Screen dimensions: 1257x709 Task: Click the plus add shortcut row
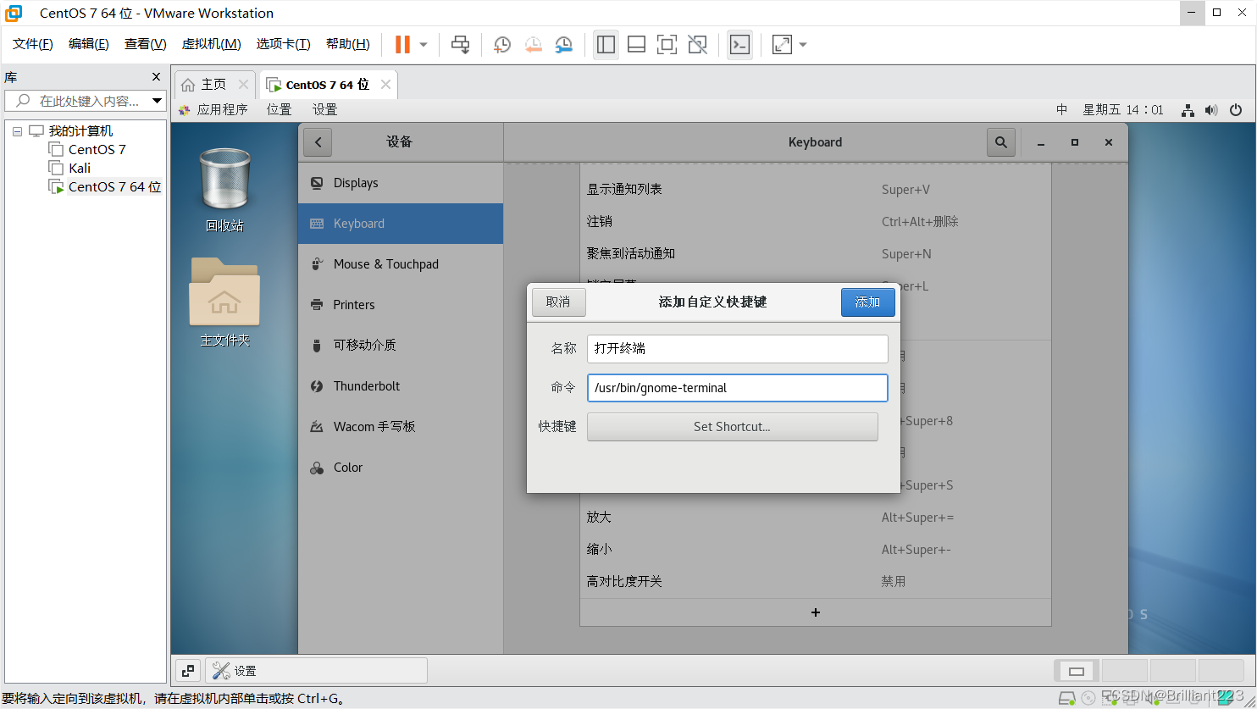pos(815,612)
